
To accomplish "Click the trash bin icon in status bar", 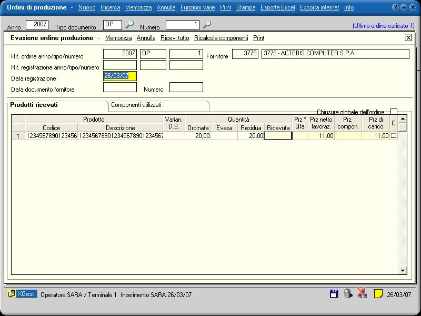I will (348, 293).
